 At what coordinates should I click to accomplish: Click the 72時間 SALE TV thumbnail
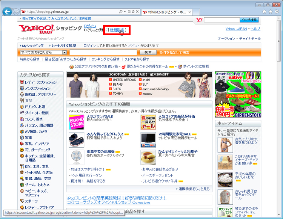pos(148,140)
